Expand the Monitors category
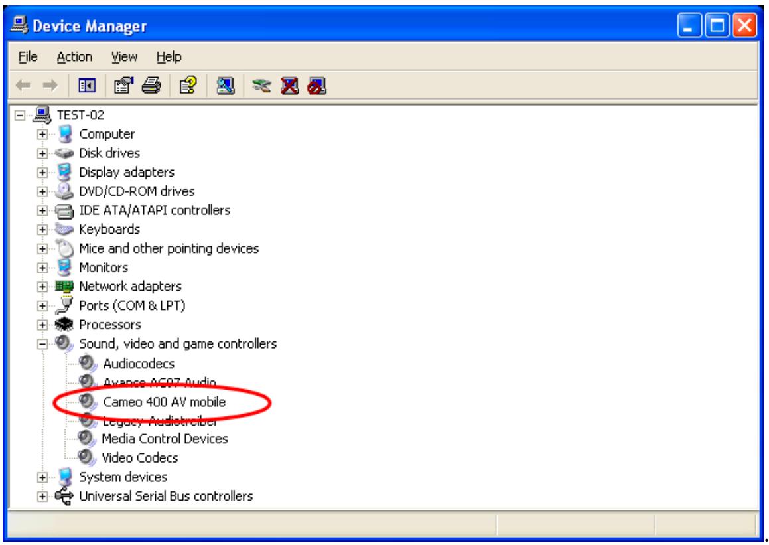The height and width of the screenshot is (545, 769). point(42,268)
